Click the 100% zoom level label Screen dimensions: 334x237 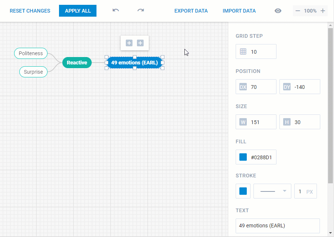pyautogui.click(x=310, y=11)
